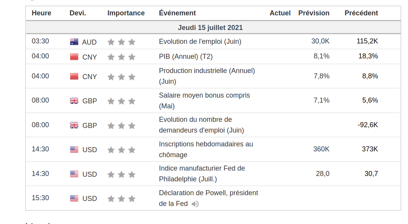Click the Heure column header

41,13
